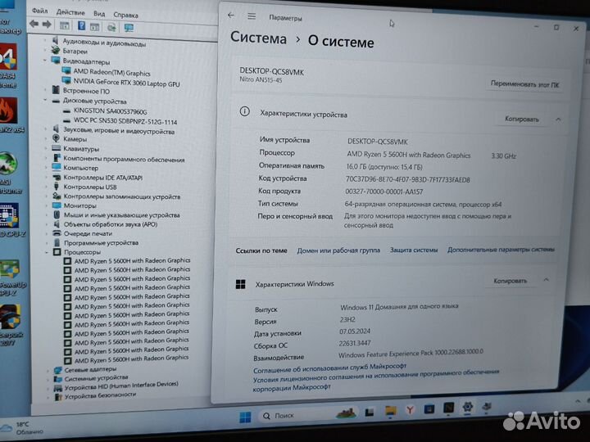Click the Система breadcrumb link
Screen dimensions: 590x442
coord(258,38)
